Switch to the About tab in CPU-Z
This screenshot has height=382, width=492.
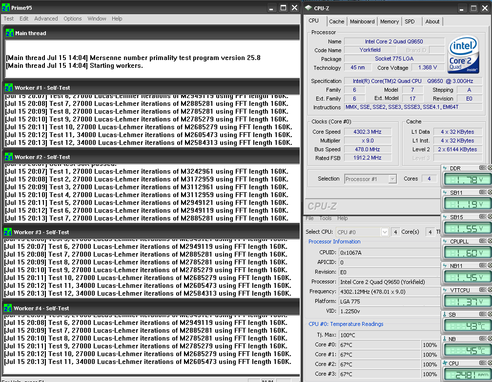(432, 21)
